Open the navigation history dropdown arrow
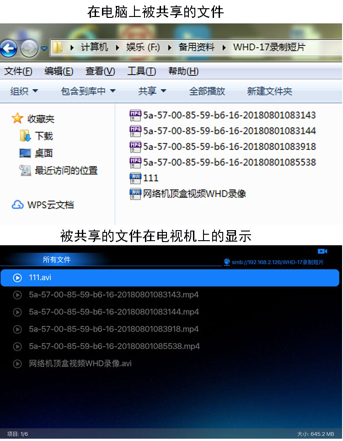Image resolution: width=343 pixels, height=441 pixels. coord(44,48)
